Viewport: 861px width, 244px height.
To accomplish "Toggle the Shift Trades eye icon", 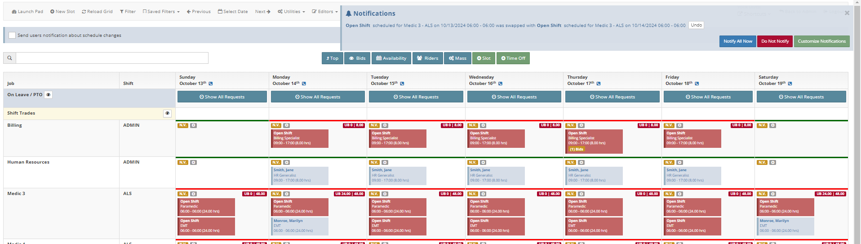I will coord(167,113).
